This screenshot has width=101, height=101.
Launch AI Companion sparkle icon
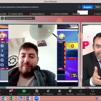[48, 91]
